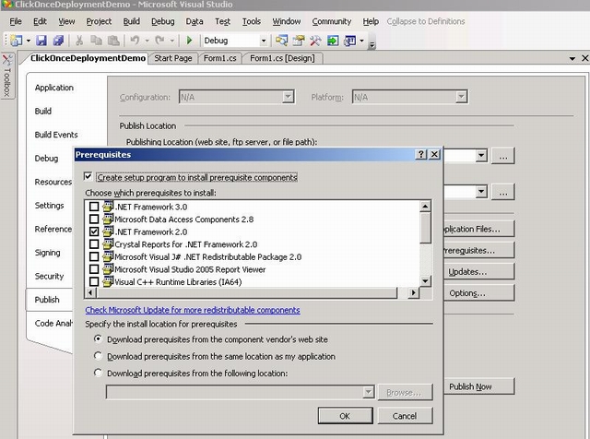Open the publishing location dropdown arrow
This screenshot has height=439, width=590.
(481, 155)
